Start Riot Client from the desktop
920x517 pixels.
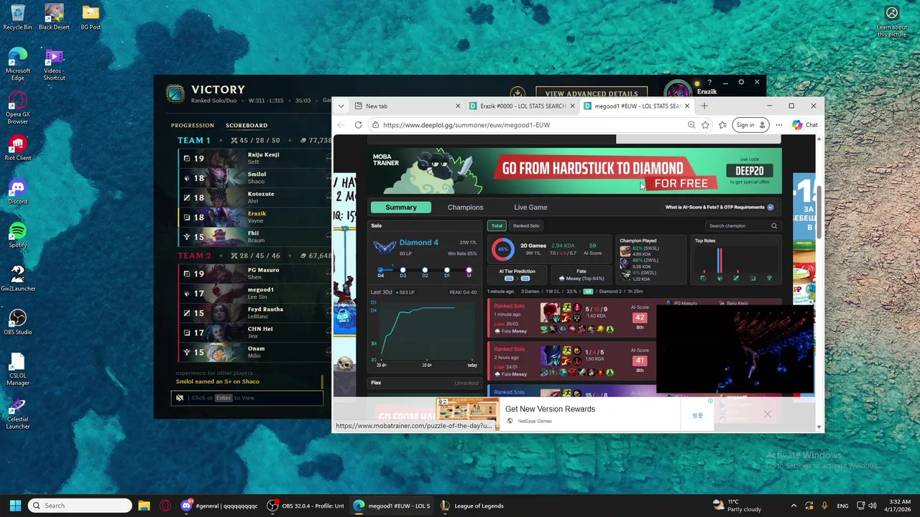click(18, 148)
